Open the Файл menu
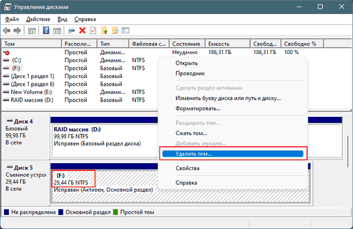The image size is (353, 229). tap(12, 19)
